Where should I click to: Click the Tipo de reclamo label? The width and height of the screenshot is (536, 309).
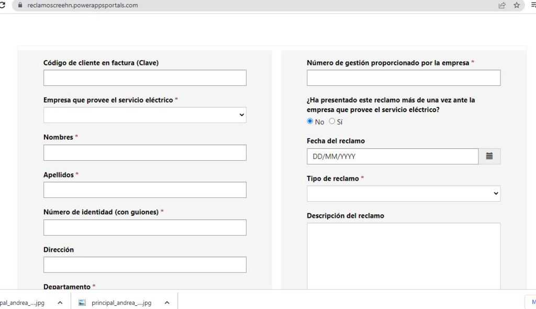332,178
